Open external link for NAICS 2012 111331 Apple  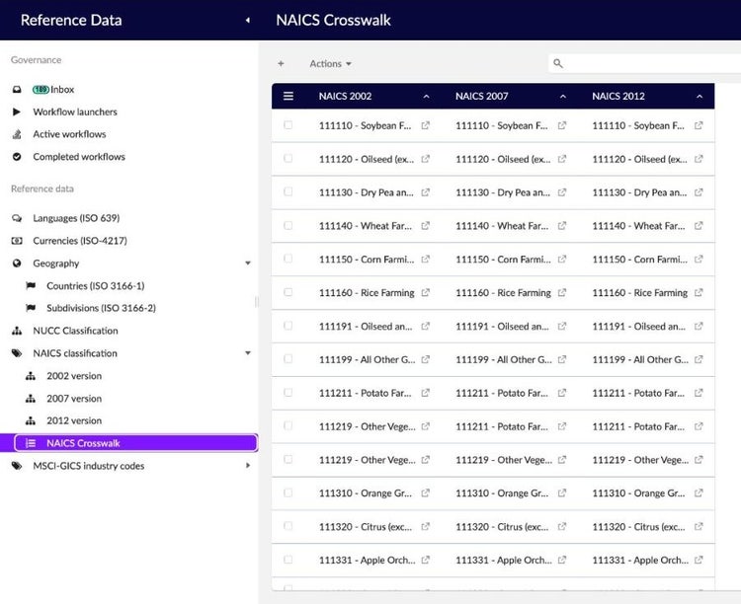(699, 560)
